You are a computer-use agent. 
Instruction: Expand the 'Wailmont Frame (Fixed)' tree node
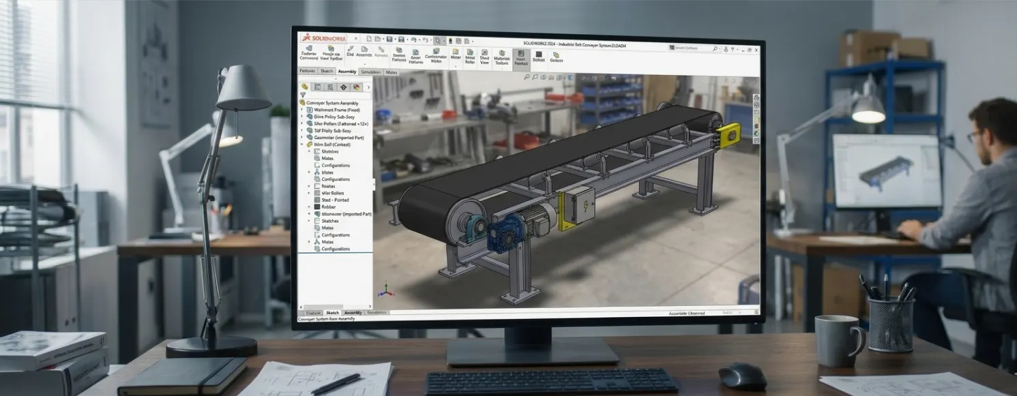coord(301,110)
